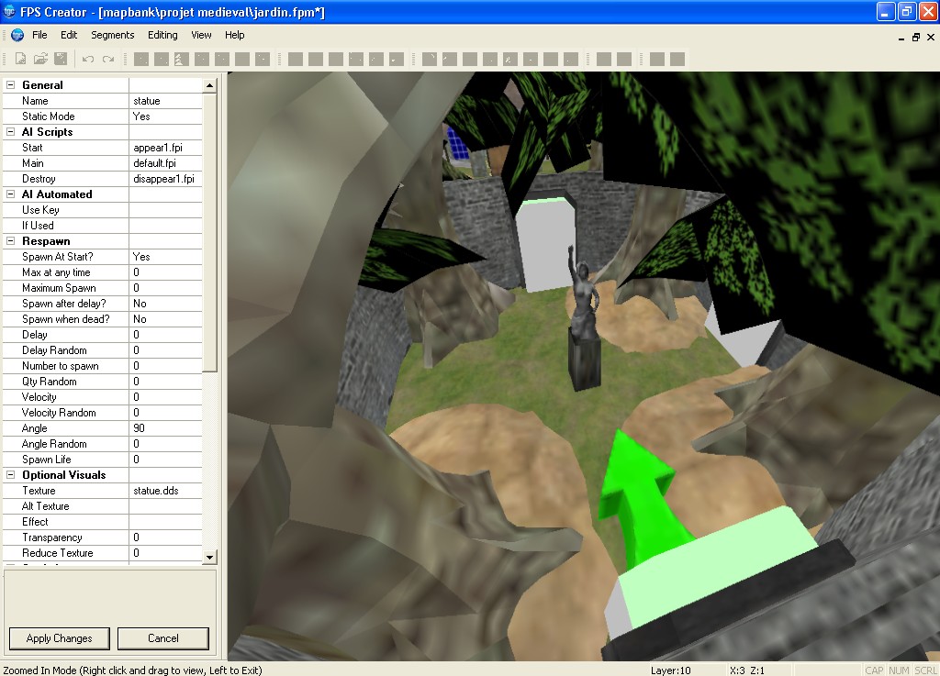Click Apply Changes button
The image size is (940, 676).
click(x=60, y=638)
